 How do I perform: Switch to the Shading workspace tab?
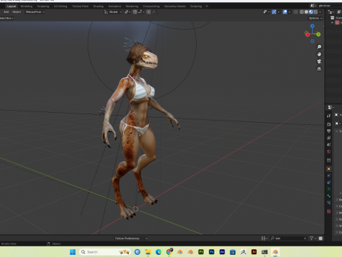(98, 6)
